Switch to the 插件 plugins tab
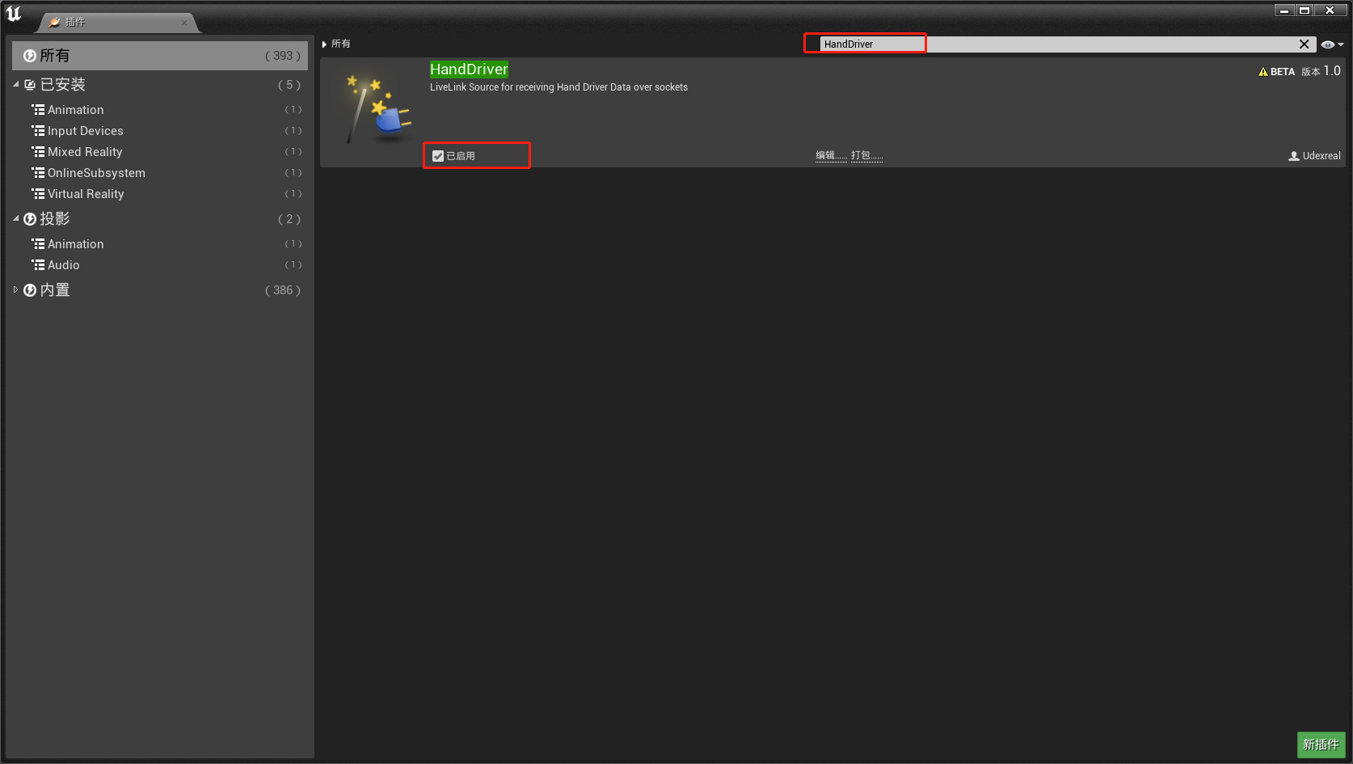The height and width of the screenshot is (764, 1353). (x=75, y=22)
